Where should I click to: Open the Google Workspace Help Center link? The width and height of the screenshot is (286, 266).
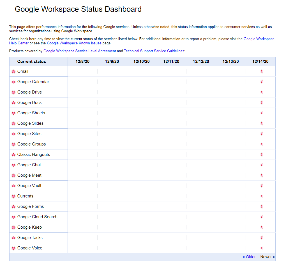pos(259,39)
